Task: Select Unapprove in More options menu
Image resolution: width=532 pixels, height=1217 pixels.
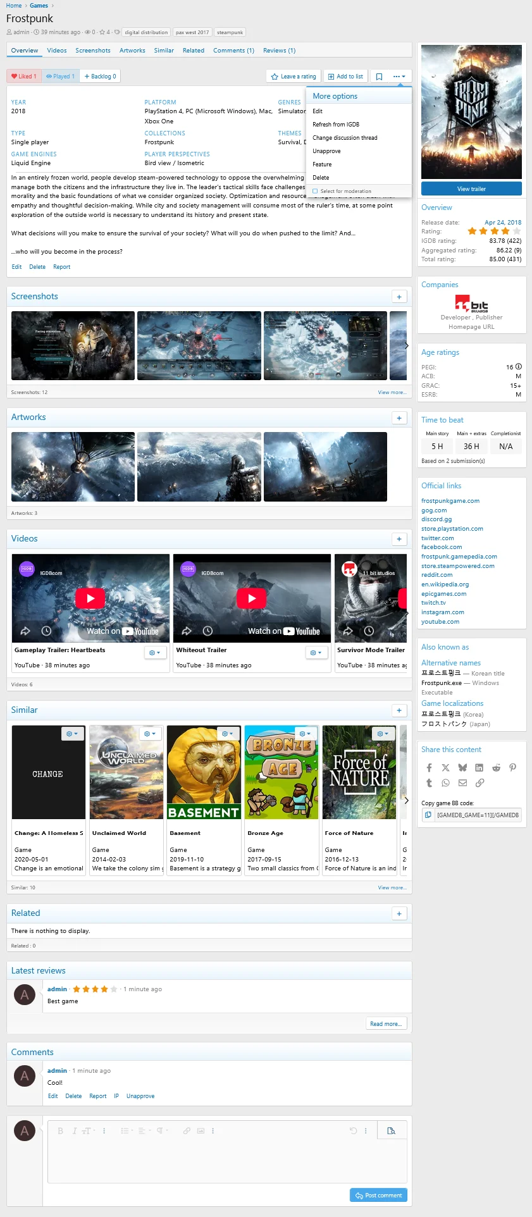Action: tap(359, 151)
